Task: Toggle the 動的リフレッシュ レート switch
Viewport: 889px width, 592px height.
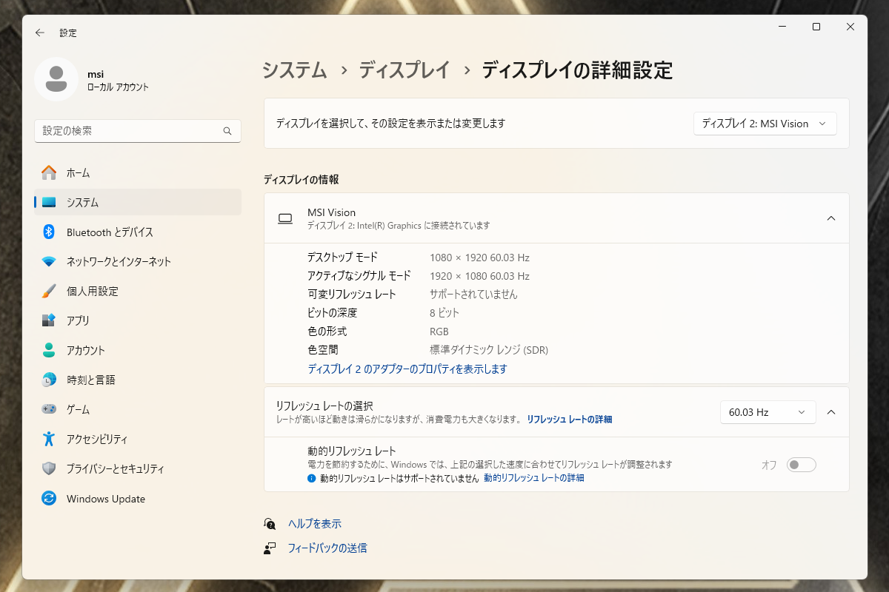Action: 801,464
